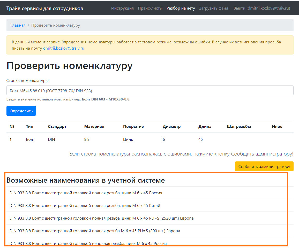Go to Главная in the breadcrumb

18,25
